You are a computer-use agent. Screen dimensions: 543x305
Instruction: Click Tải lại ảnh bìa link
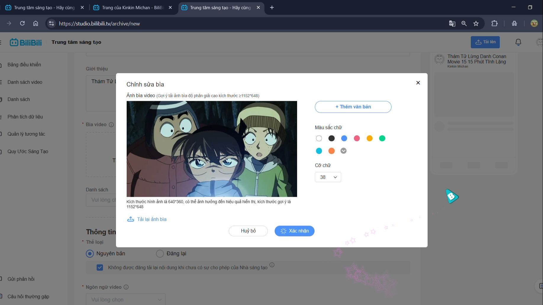(147, 219)
